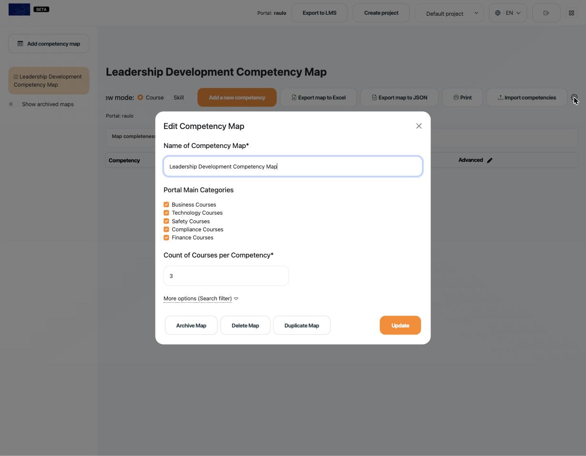Uncheck the Safety Courses checkbox
The height and width of the screenshot is (456, 586).
tap(166, 221)
